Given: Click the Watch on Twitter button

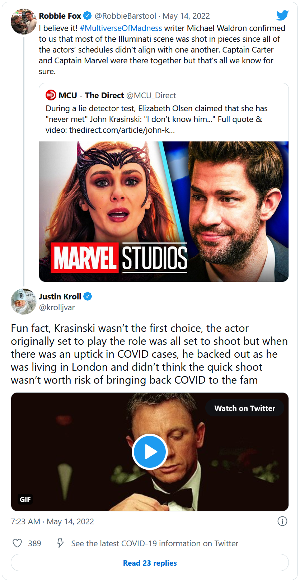Looking at the screenshot, I should pyautogui.click(x=245, y=408).
